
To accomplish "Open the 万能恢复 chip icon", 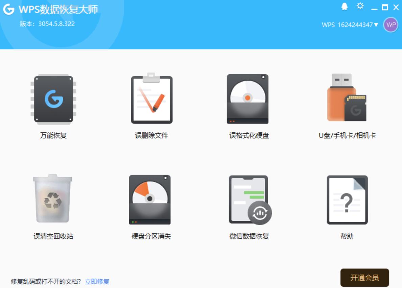I will click(53, 99).
